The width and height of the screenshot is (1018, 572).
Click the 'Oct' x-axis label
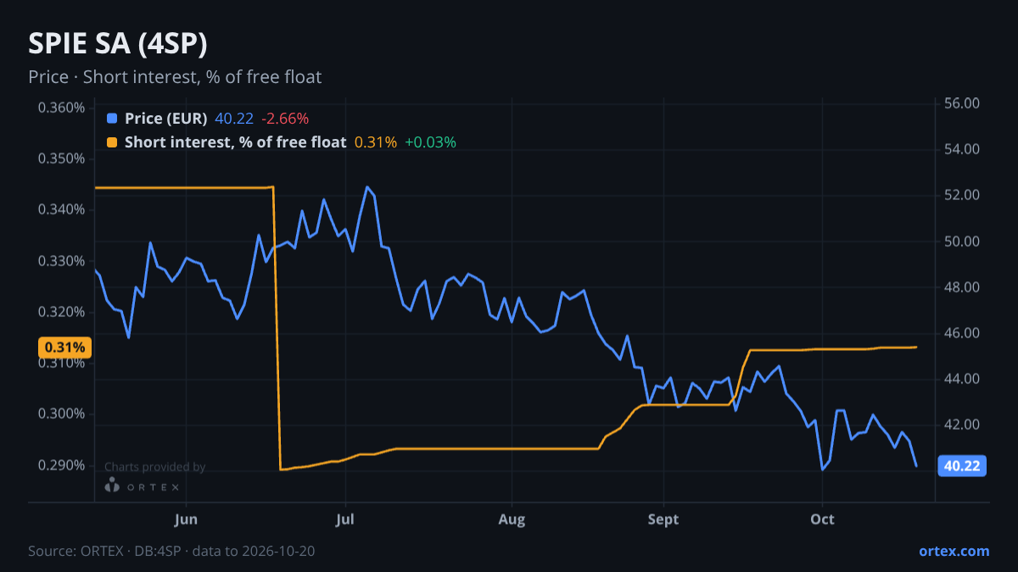point(822,519)
